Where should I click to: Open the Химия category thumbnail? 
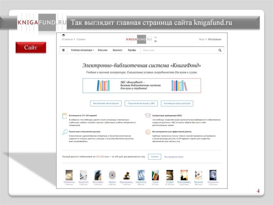click(155, 175)
